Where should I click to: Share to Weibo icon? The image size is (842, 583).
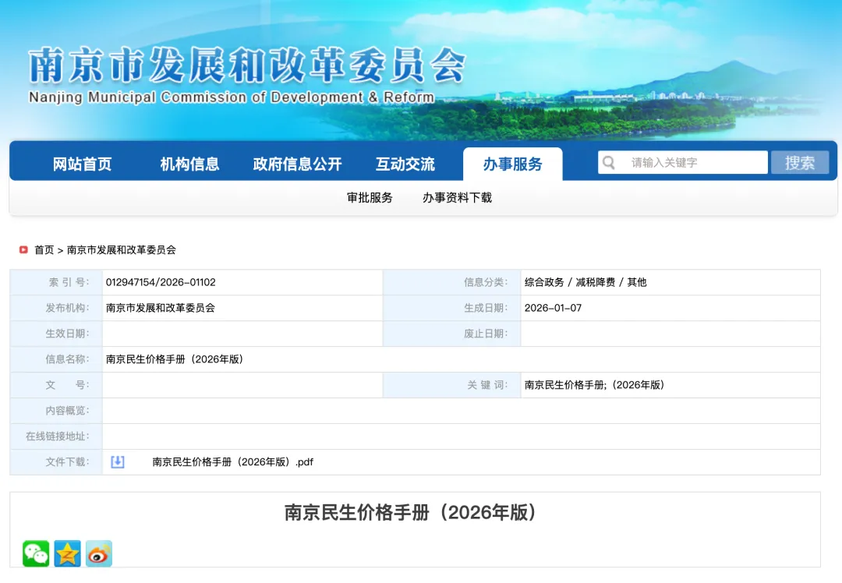click(x=99, y=553)
